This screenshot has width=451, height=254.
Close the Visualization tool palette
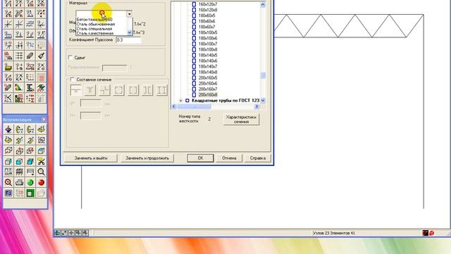point(44,119)
